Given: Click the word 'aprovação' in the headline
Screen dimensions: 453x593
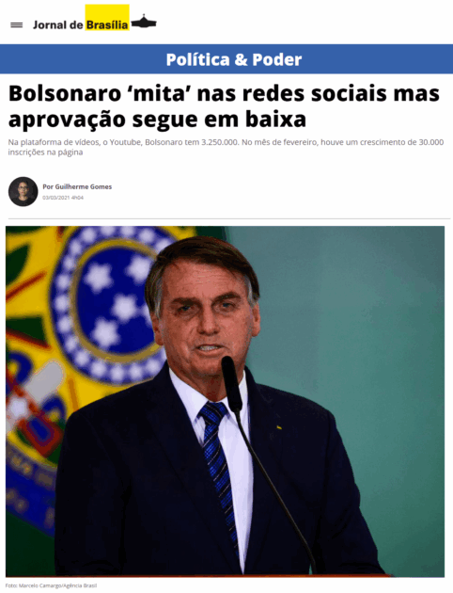Looking at the screenshot, I should [x=67, y=120].
